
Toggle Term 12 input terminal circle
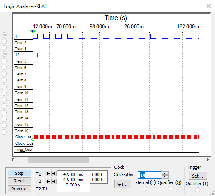4,106
